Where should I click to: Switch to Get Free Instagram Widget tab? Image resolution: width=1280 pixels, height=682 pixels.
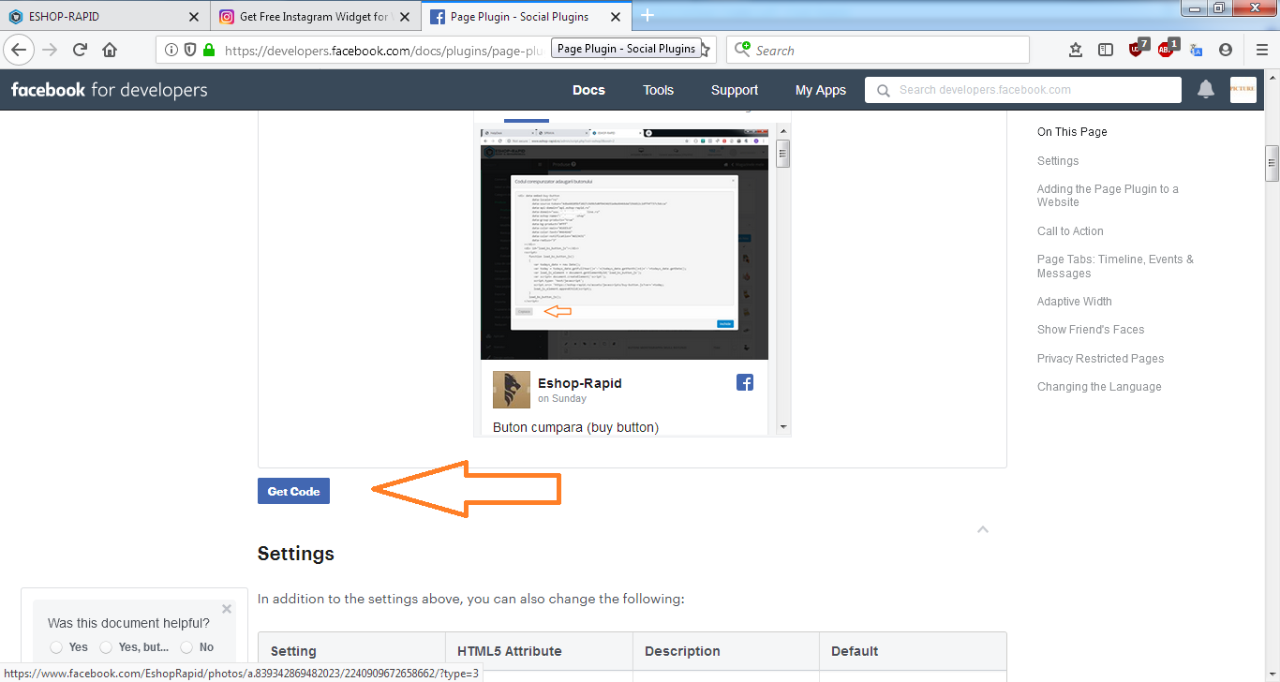[315, 16]
